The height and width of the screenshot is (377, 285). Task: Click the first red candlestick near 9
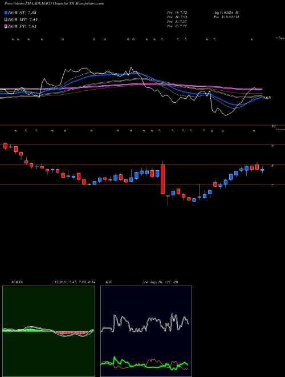(x=5, y=146)
